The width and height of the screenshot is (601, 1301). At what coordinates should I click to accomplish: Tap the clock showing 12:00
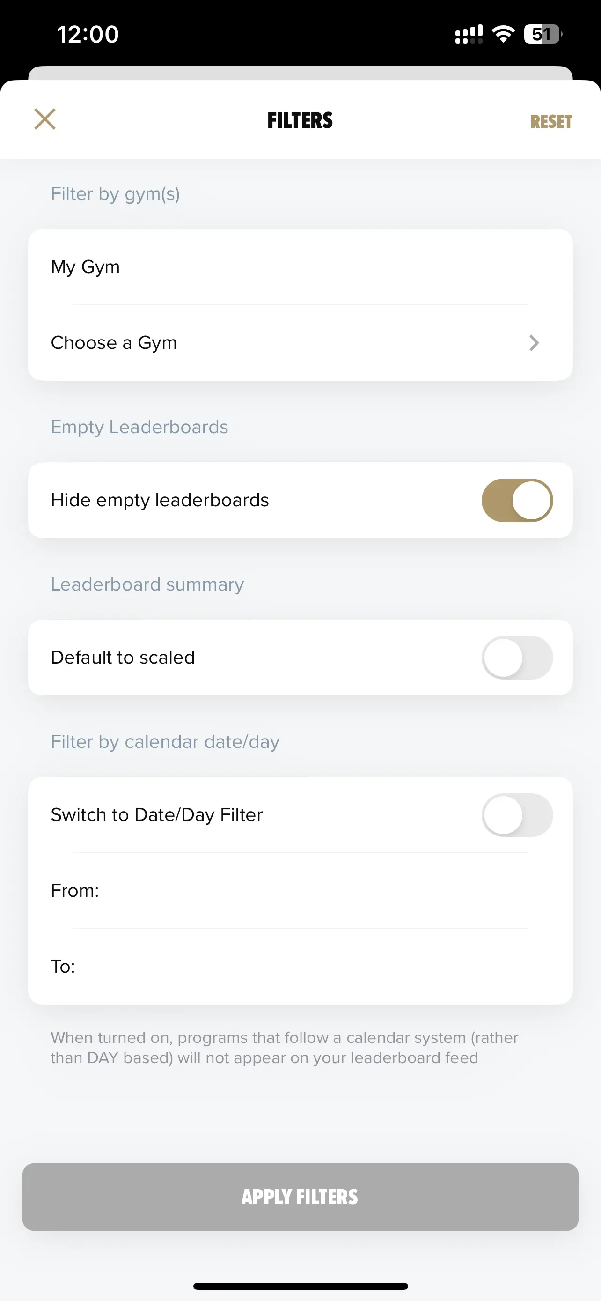click(x=88, y=34)
